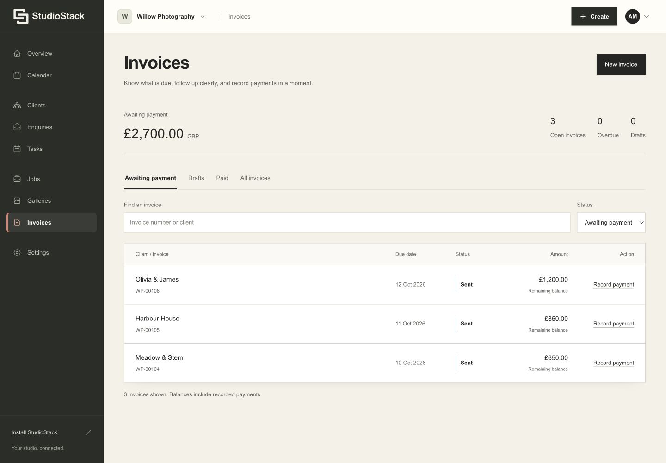Click the Calendar icon in sidebar
The height and width of the screenshot is (463, 666).
17,75
